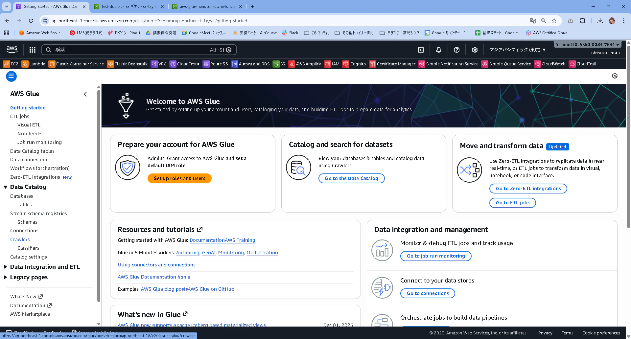Collapse the AWS Glue side navigation
631x339 pixels.
[85, 94]
